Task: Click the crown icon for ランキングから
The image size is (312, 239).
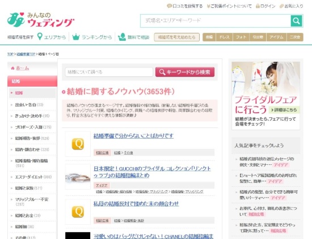Action: [x=76, y=37]
